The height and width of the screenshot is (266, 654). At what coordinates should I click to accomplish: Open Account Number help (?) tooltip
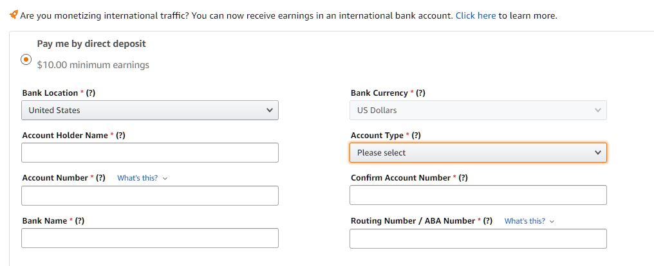point(100,178)
